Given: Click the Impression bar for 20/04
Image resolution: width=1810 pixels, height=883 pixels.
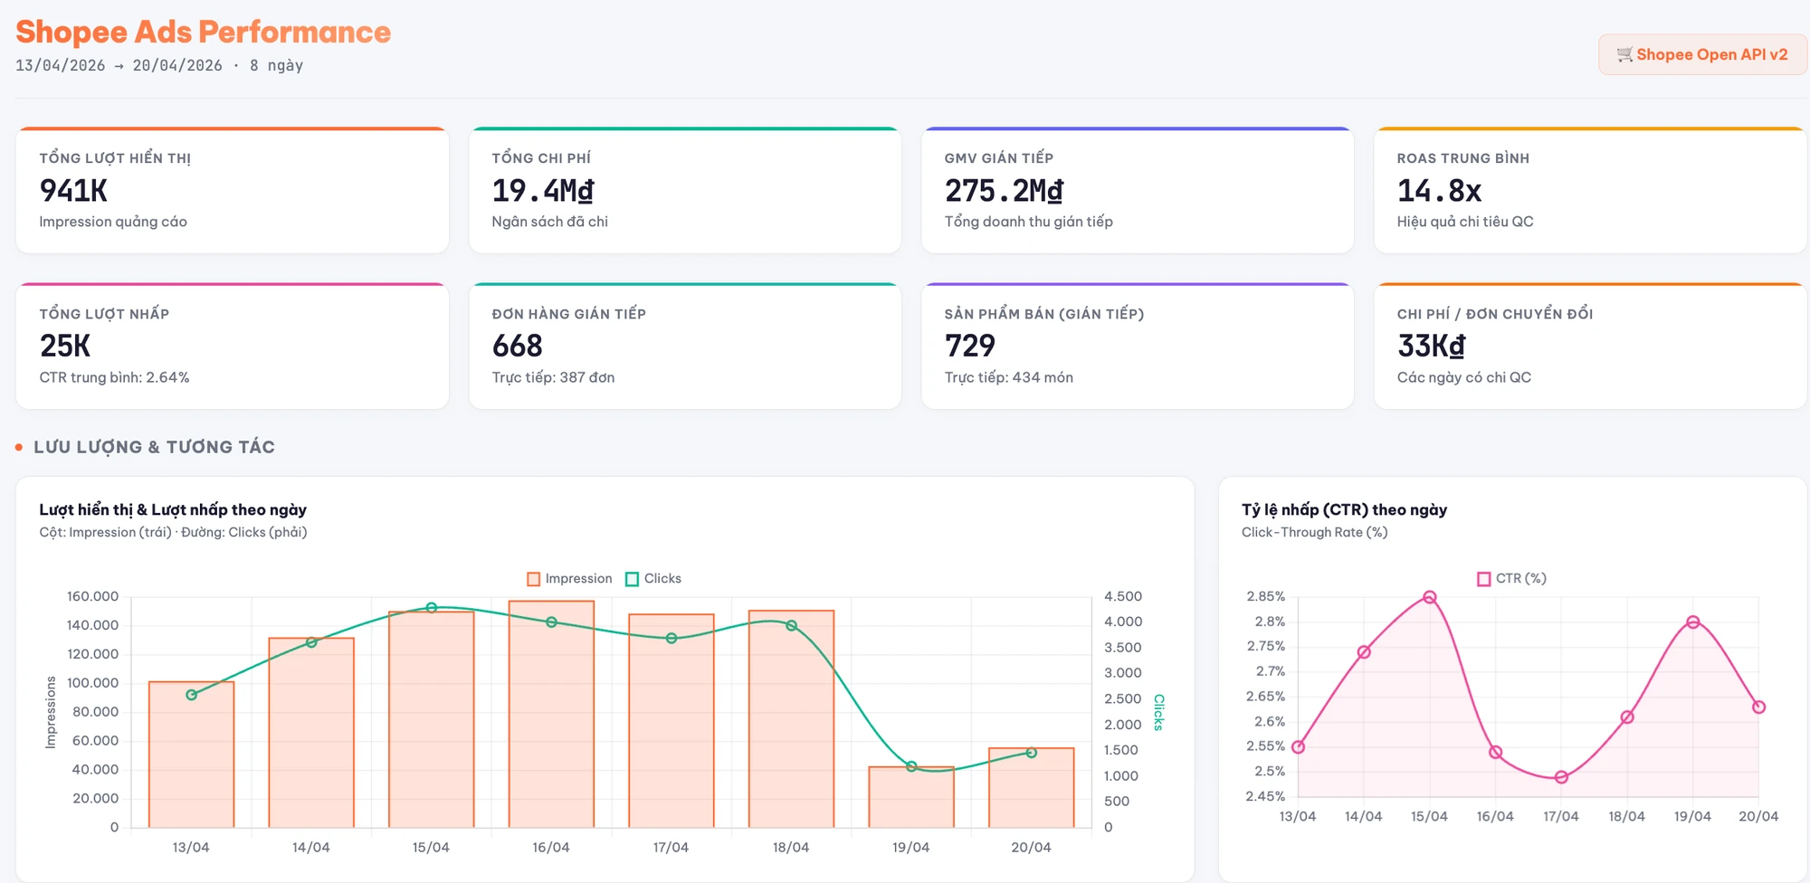Looking at the screenshot, I should point(1032,788).
